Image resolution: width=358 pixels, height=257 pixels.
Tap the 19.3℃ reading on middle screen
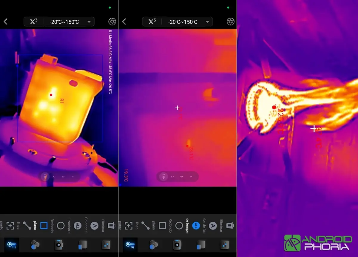(126, 175)
